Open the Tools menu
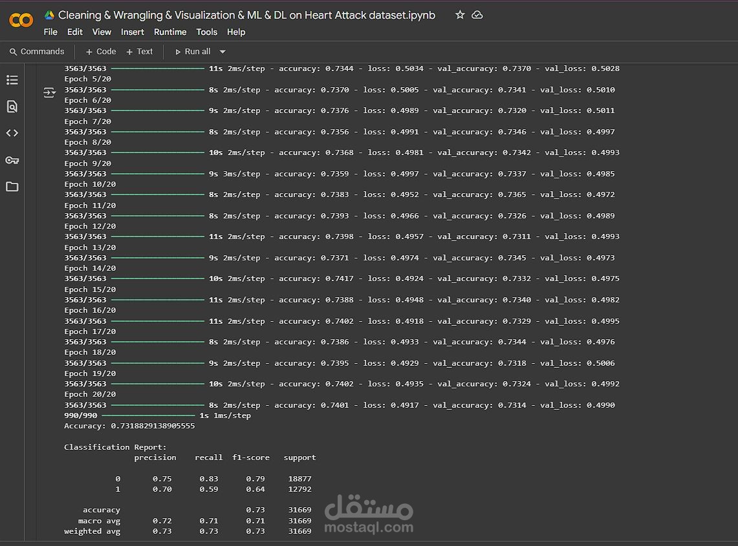The image size is (738, 546). [x=206, y=32]
